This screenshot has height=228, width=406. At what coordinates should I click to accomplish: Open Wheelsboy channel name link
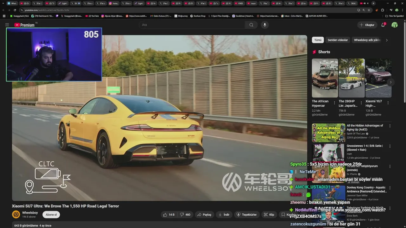(x=30, y=213)
